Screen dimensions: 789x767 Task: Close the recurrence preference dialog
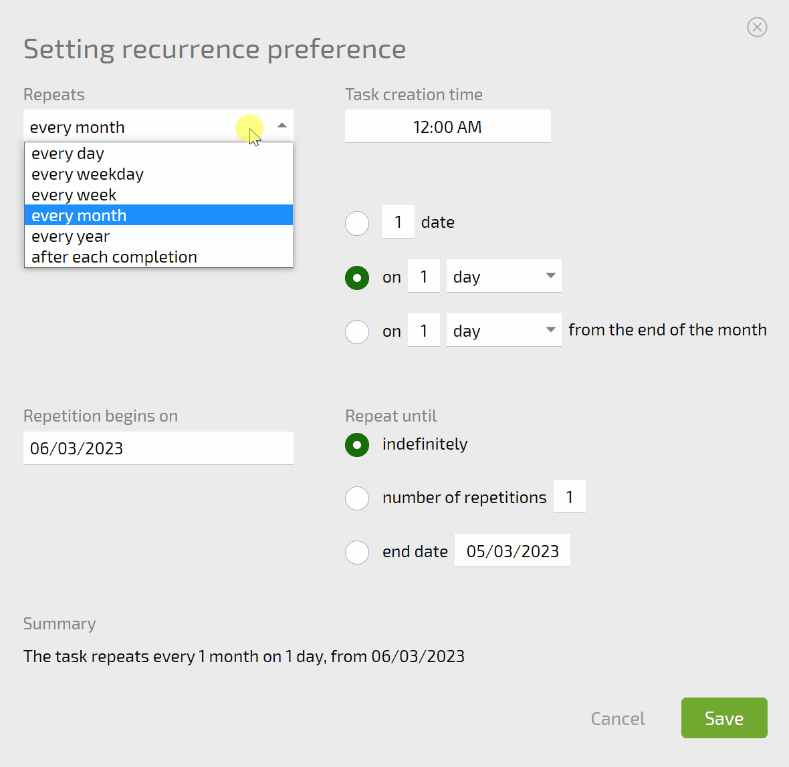(757, 27)
